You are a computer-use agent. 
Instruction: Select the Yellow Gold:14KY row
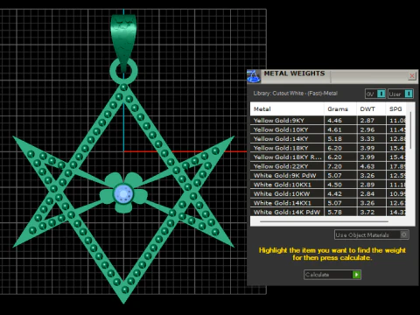(328, 138)
